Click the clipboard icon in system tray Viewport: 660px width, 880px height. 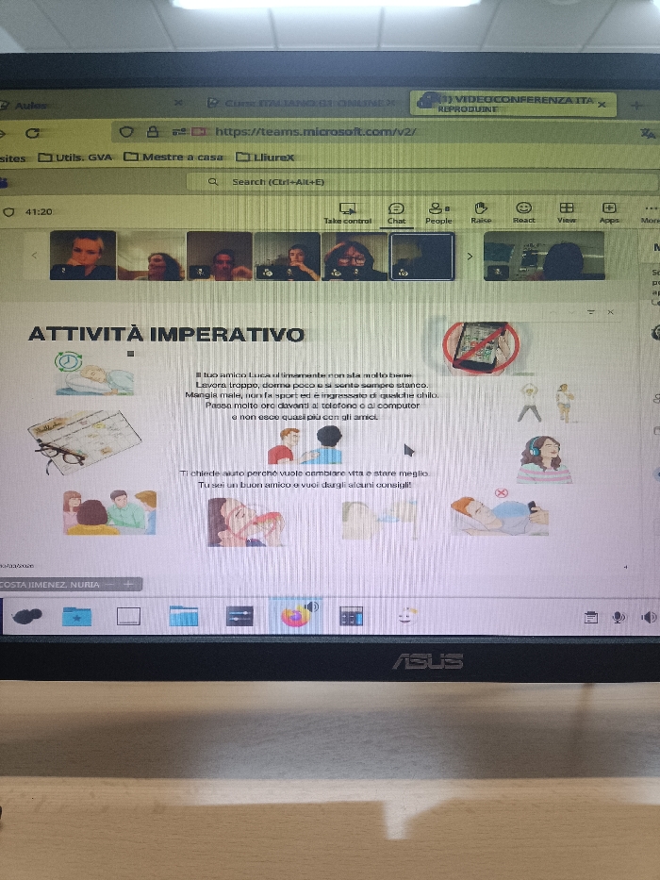tap(590, 618)
